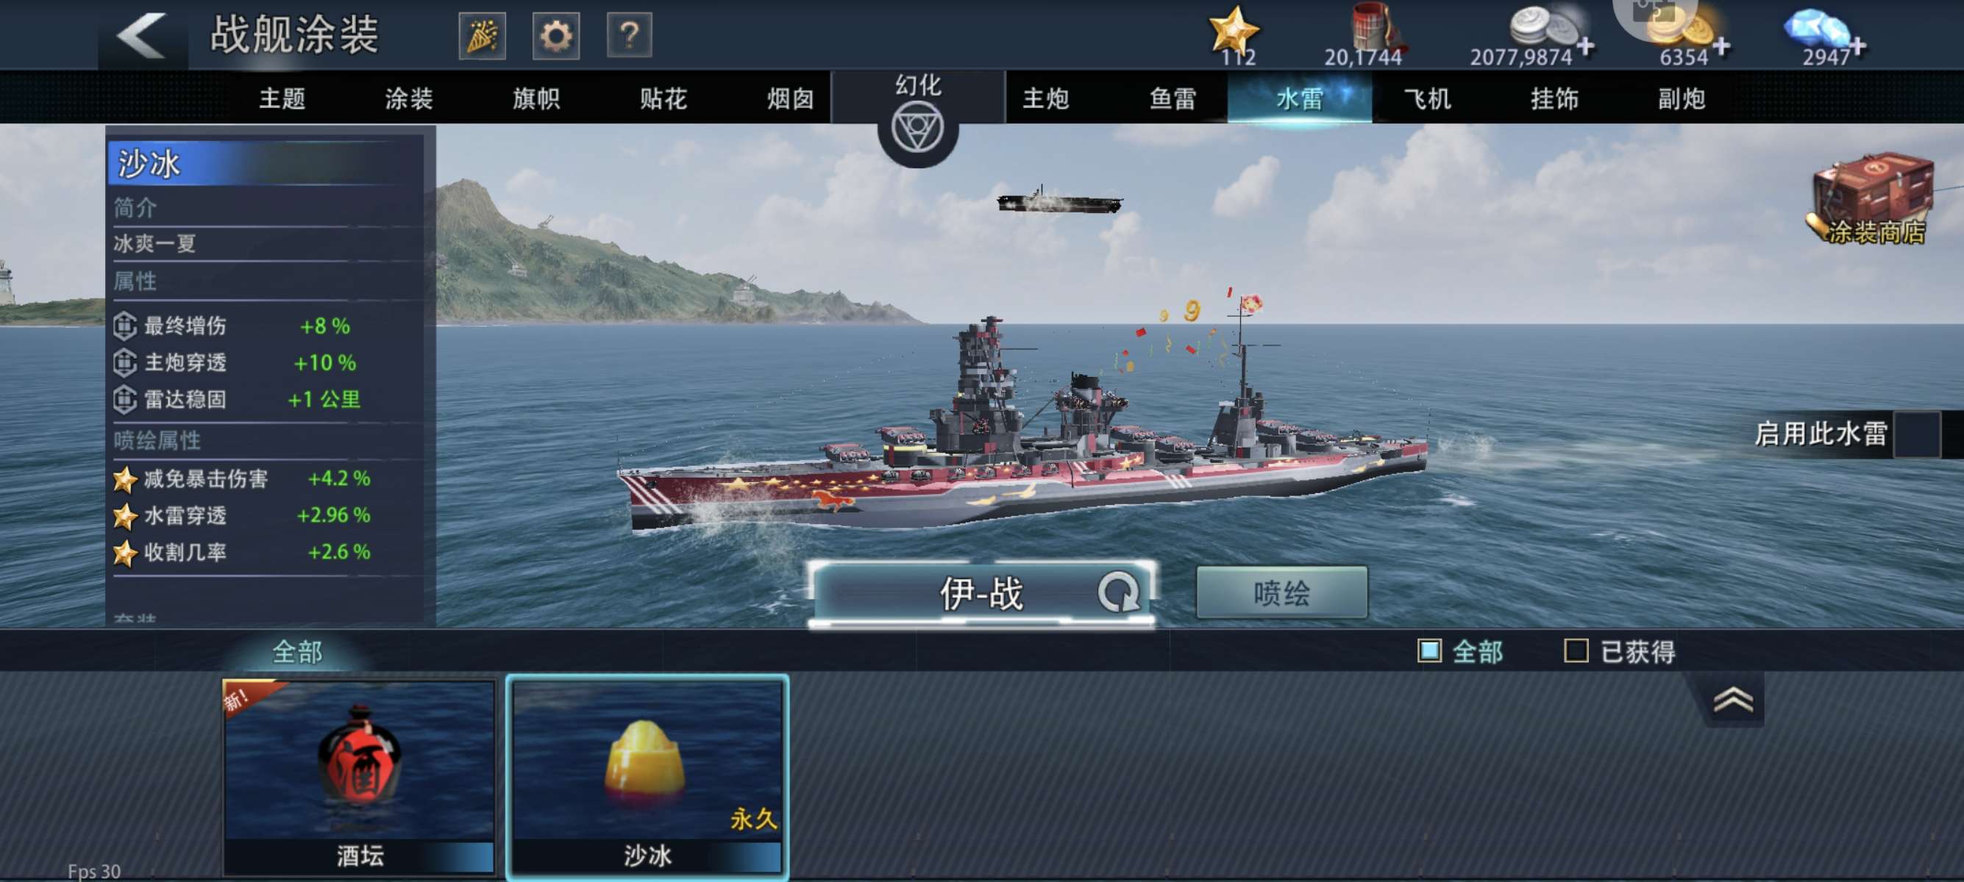Toggle 启用此水雷 switch
This screenshot has height=882, width=1964.
[1917, 434]
